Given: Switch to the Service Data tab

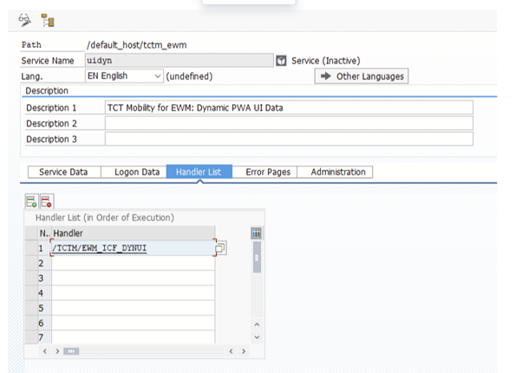Looking at the screenshot, I should (x=63, y=172).
